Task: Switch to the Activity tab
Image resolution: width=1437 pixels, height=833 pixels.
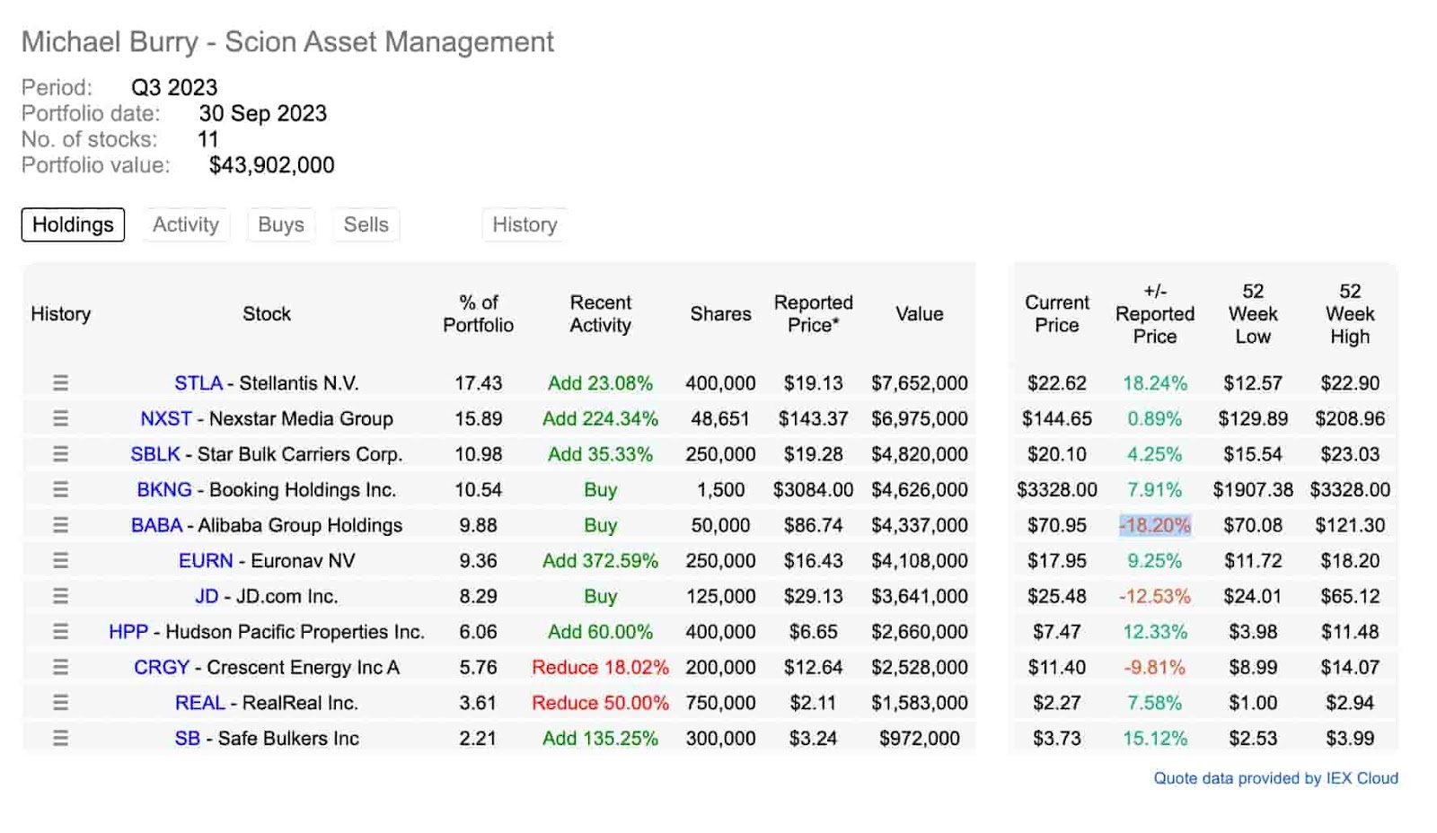Action: tap(186, 224)
